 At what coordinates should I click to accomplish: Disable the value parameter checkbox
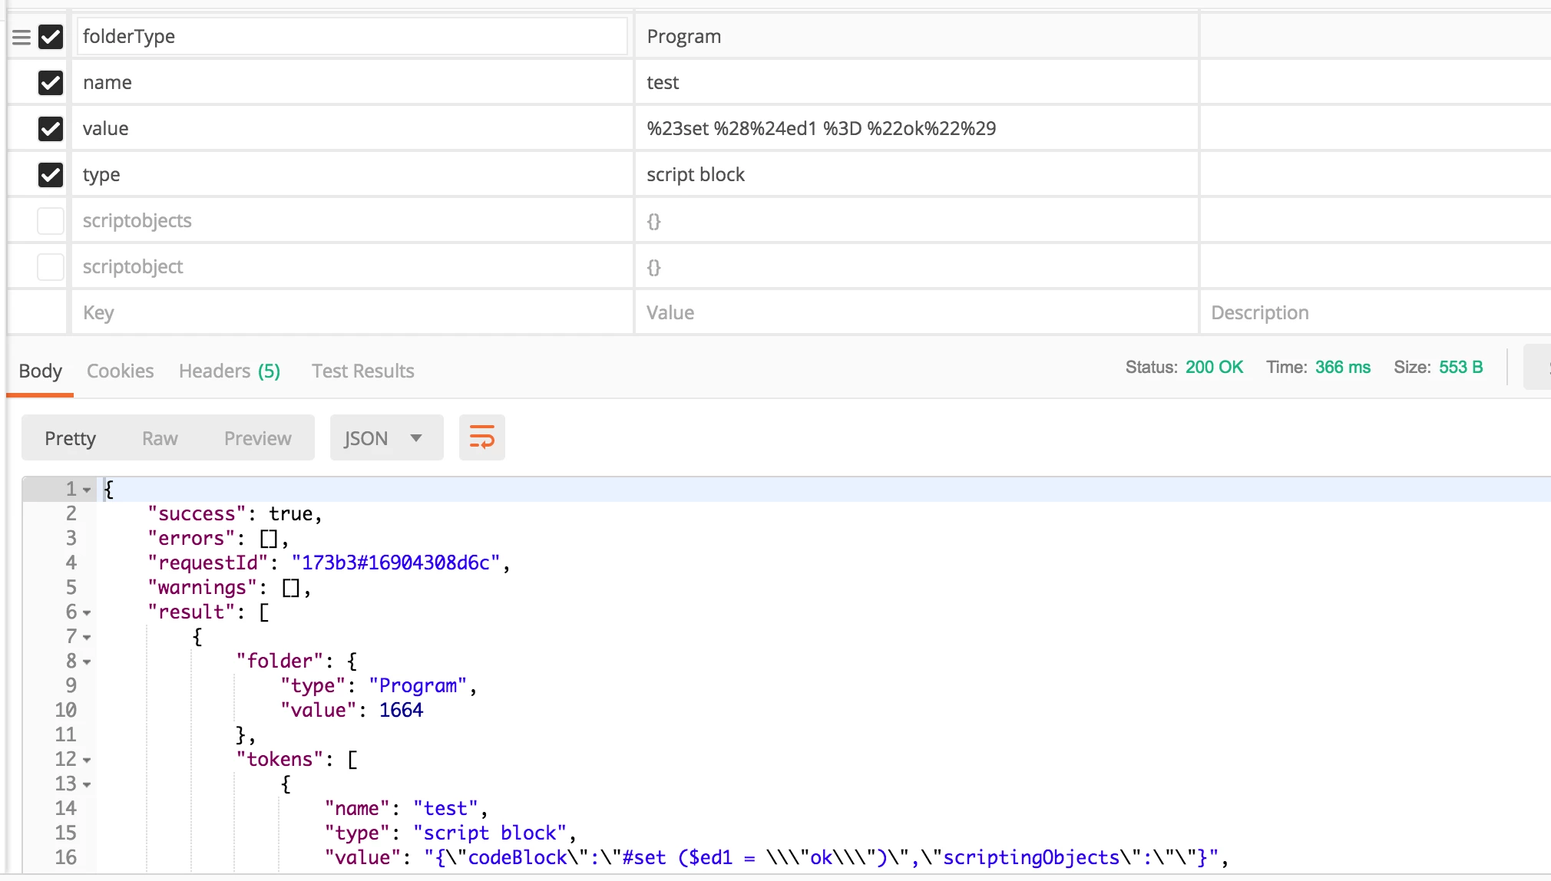click(x=51, y=129)
